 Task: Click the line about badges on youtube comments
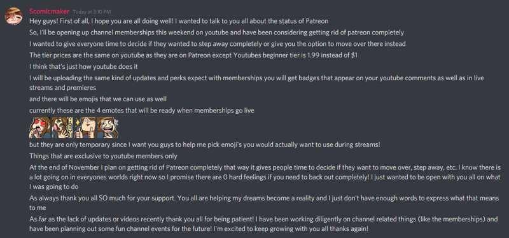[256, 83]
